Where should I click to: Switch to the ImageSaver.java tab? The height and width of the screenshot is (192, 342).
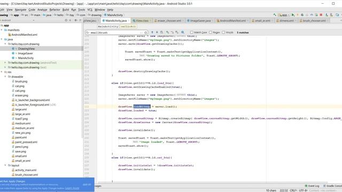(200, 20)
